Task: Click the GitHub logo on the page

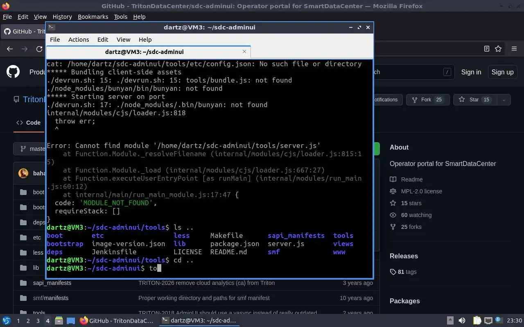Action: pyautogui.click(x=13, y=72)
